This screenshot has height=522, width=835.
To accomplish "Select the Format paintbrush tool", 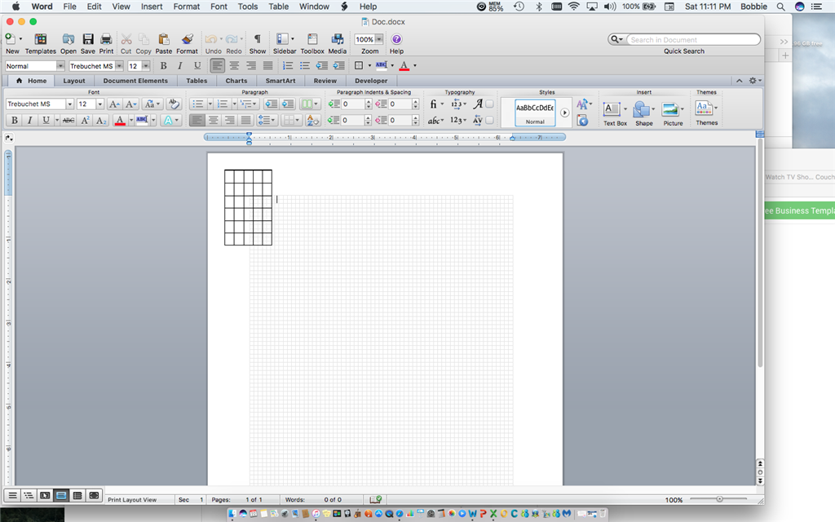I will pyautogui.click(x=187, y=39).
